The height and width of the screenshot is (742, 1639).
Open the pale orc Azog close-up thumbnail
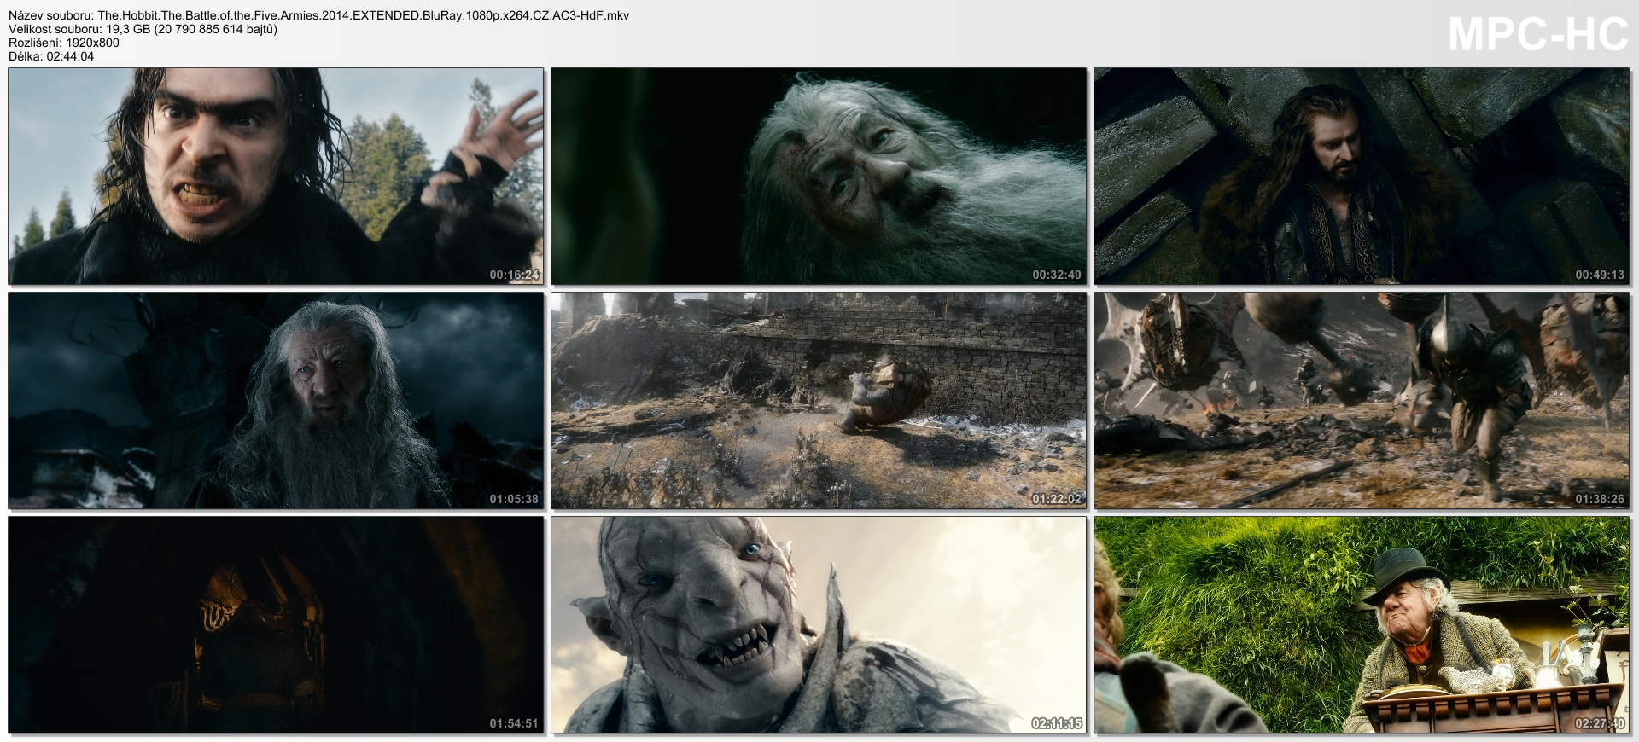[819, 624]
